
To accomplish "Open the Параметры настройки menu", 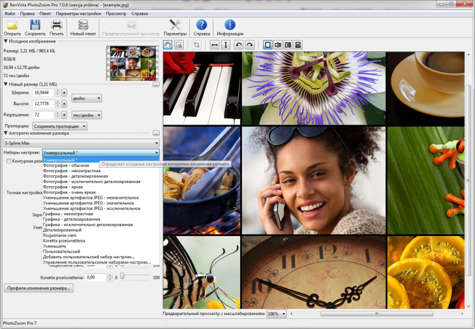I will [78, 14].
